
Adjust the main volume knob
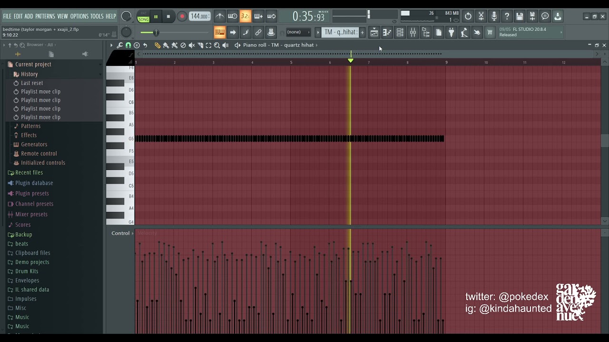click(x=126, y=16)
